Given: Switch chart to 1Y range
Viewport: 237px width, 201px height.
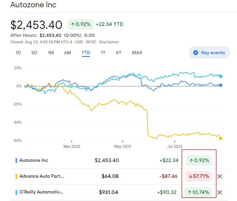Looking at the screenshot, I should [x=103, y=53].
